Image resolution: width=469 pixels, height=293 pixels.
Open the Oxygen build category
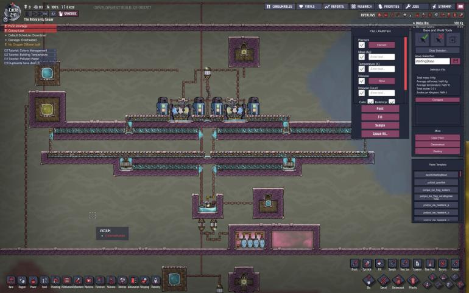point(22,281)
